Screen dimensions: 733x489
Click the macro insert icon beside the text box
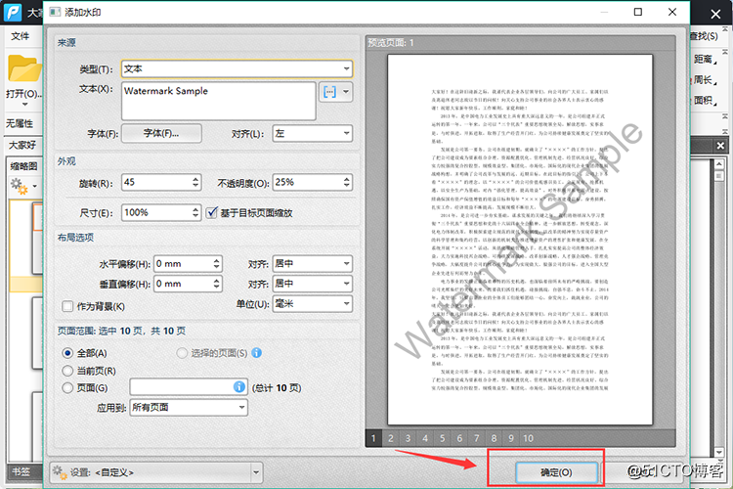tap(329, 92)
